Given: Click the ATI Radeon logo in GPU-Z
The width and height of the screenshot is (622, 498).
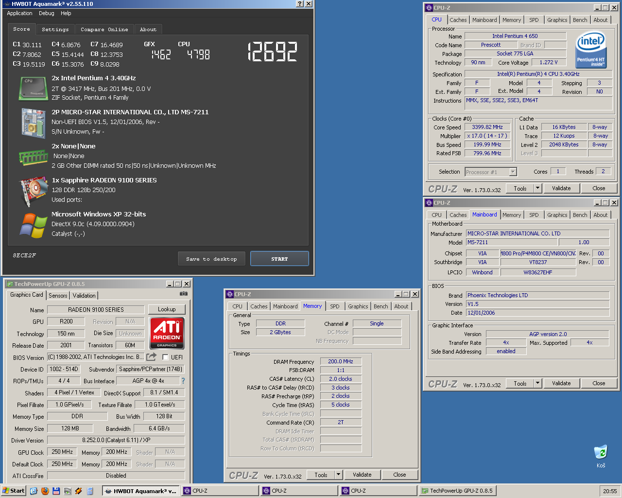Looking at the screenshot, I should coord(167,333).
